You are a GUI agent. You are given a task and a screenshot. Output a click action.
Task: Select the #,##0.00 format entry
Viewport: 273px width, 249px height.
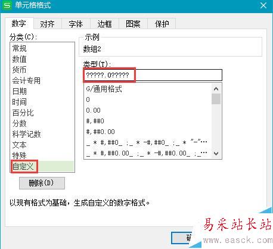148,132
